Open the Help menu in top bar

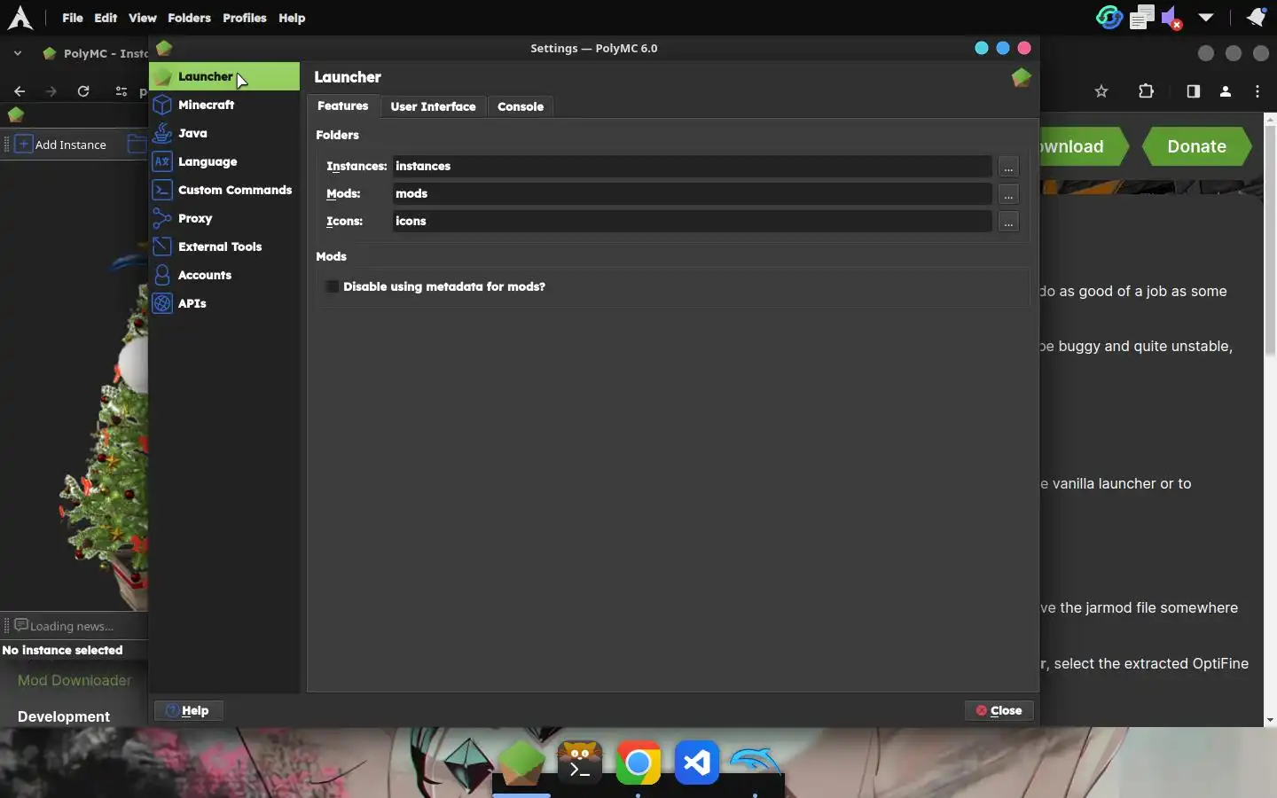(x=292, y=18)
